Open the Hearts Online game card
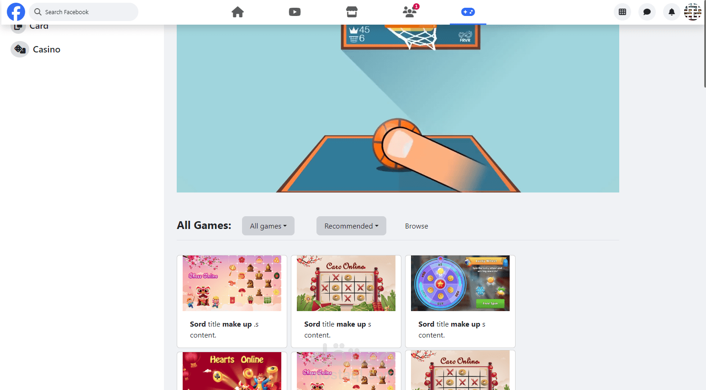Image resolution: width=706 pixels, height=390 pixels. 232,371
